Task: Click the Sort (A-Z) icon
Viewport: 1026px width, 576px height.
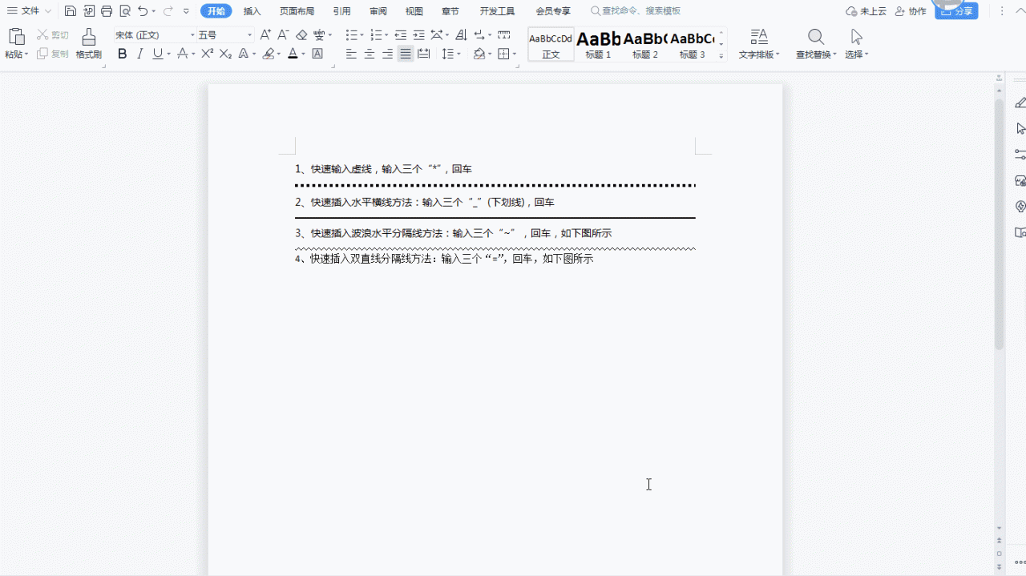Action: tap(461, 35)
